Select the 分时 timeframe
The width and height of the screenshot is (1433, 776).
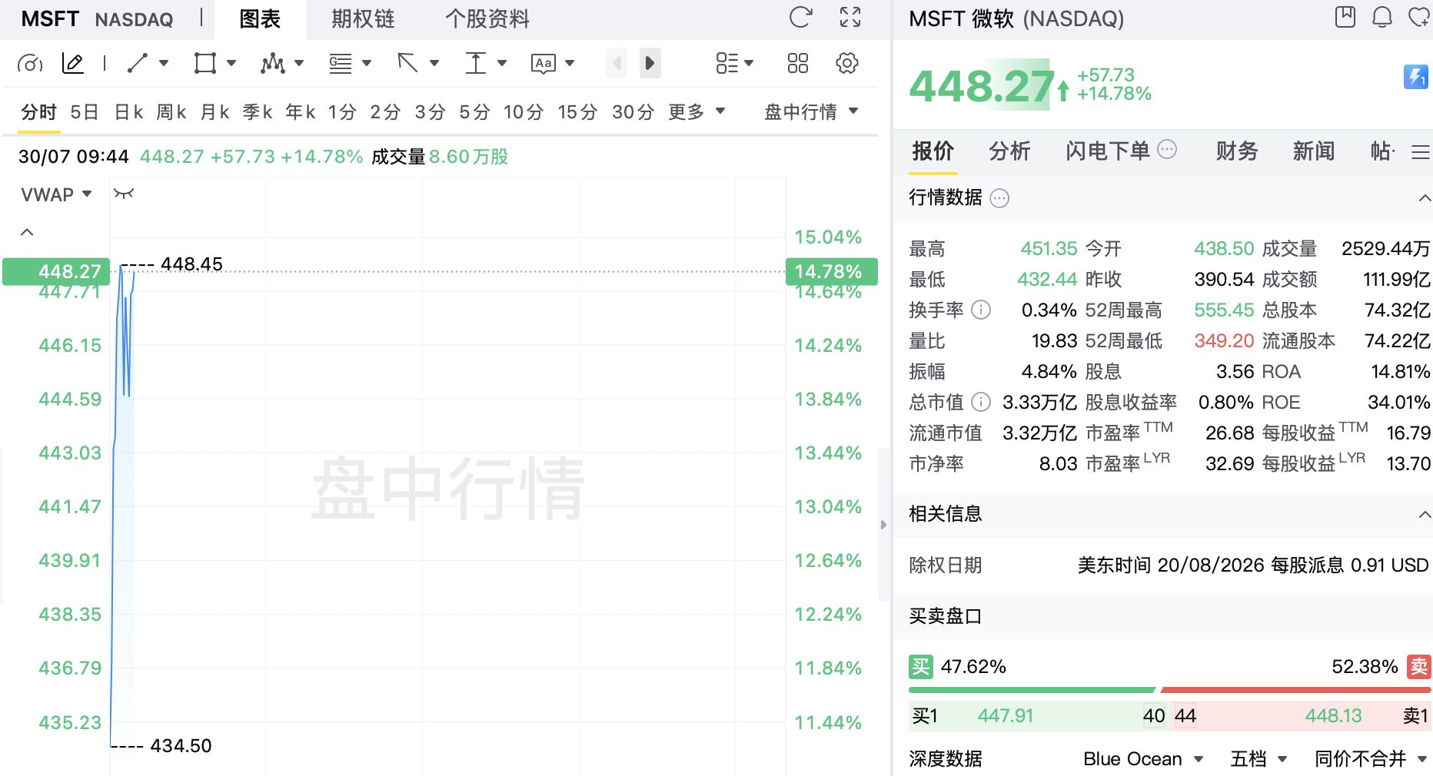point(38,112)
